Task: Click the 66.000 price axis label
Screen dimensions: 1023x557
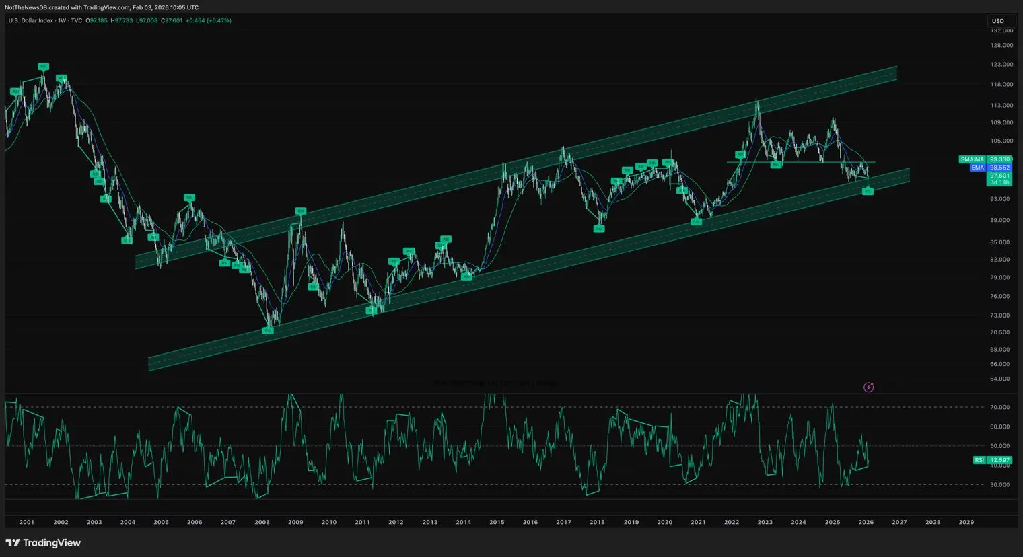Action: 999,364
